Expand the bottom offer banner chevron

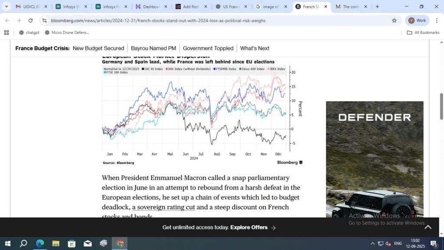tap(428, 227)
